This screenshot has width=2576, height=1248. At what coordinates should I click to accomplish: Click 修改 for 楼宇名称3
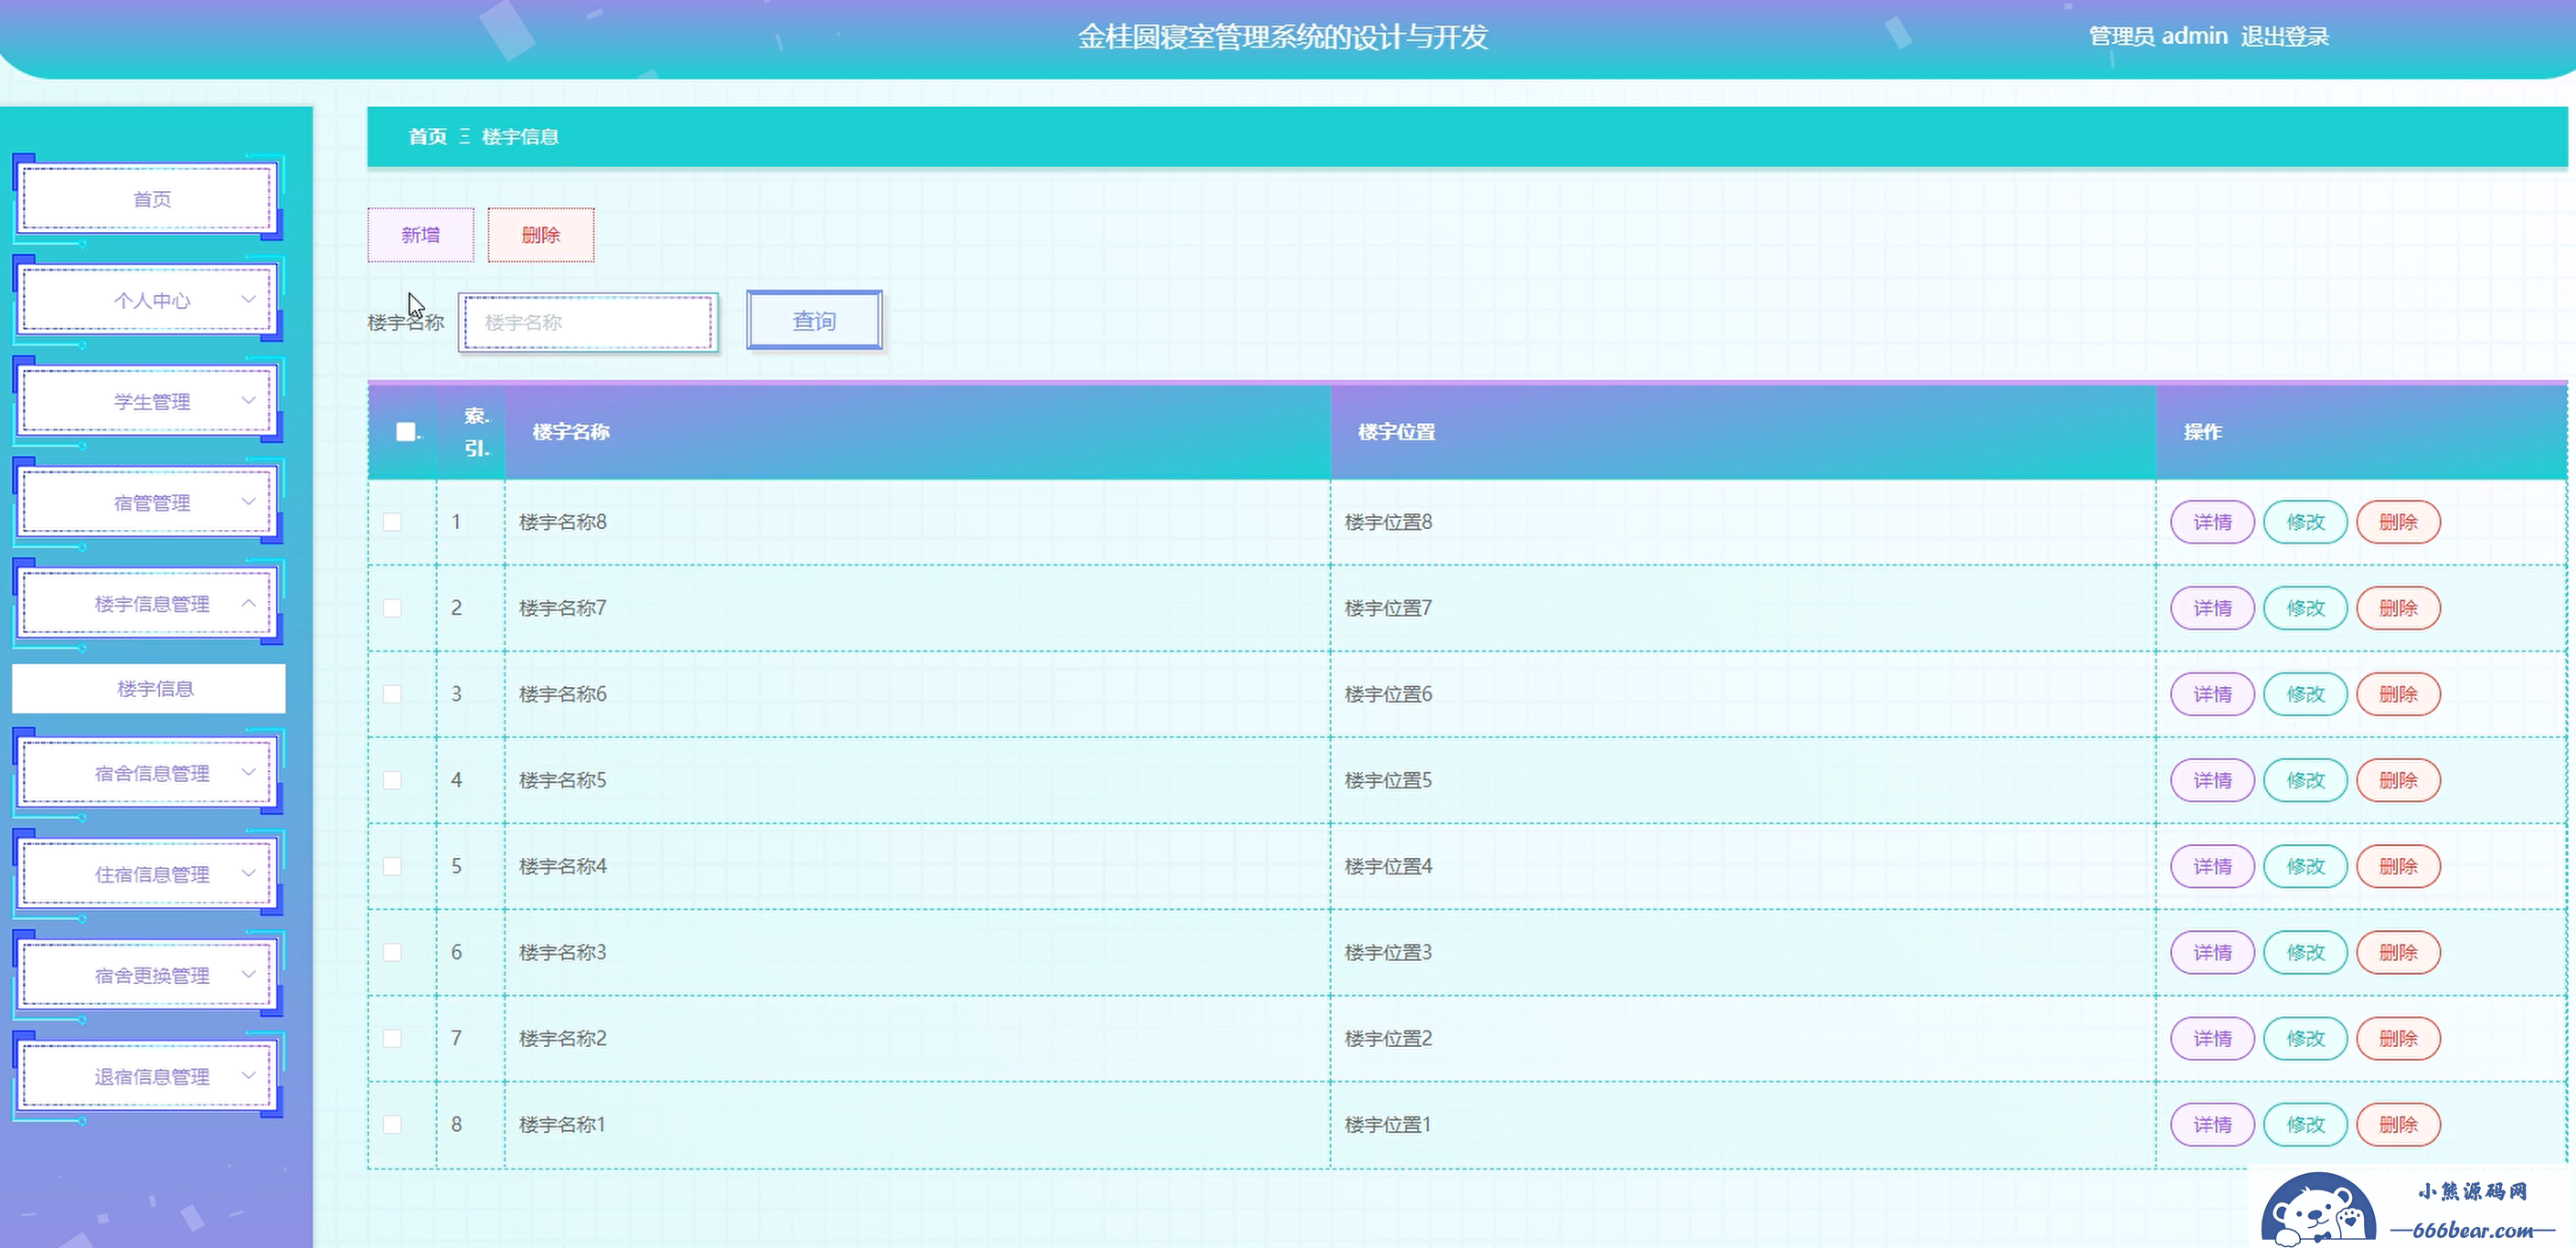pos(2305,952)
